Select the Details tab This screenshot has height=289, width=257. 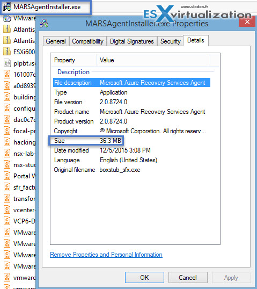tap(196, 40)
